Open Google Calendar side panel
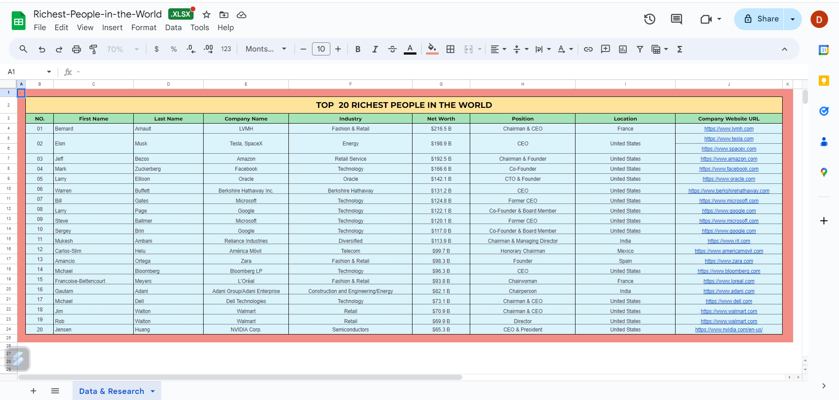 click(x=824, y=50)
